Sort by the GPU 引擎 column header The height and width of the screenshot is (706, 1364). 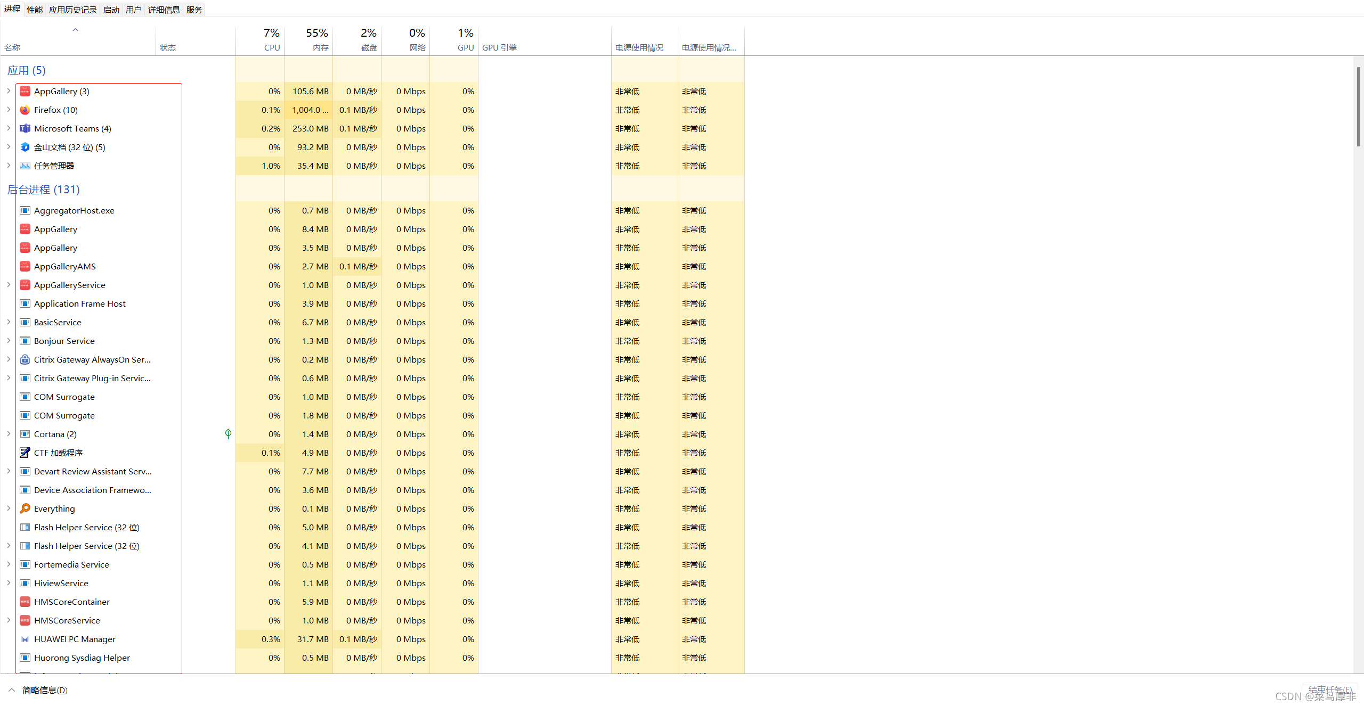[x=545, y=40]
